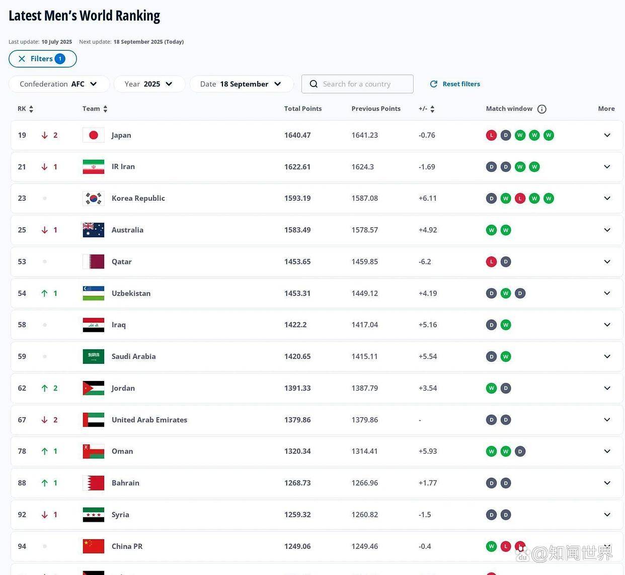Viewport: 625px width, 575px height.
Task: Expand the Japan row details
Action: [607, 135]
